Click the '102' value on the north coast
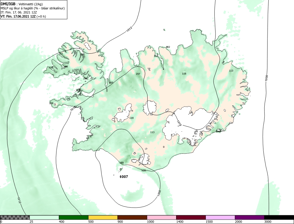This screenshot has height=224, width=294. (168, 47)
